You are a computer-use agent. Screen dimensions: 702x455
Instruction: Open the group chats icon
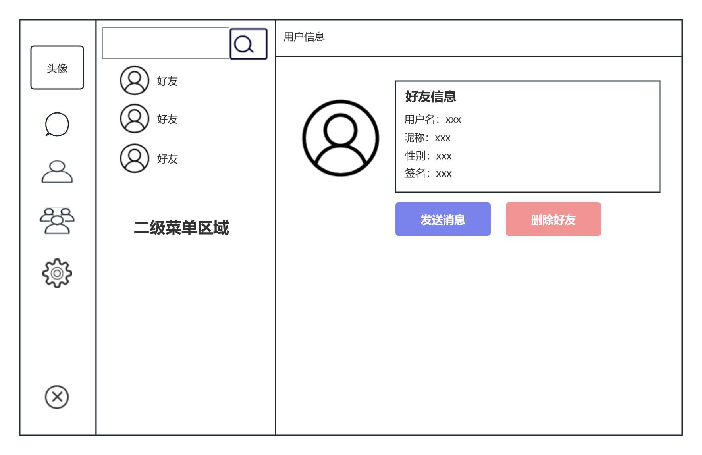[57, 221]
